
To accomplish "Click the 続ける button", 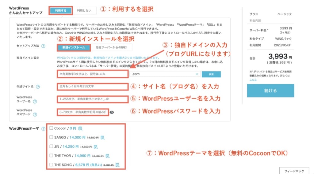I will tap(270, 91).
